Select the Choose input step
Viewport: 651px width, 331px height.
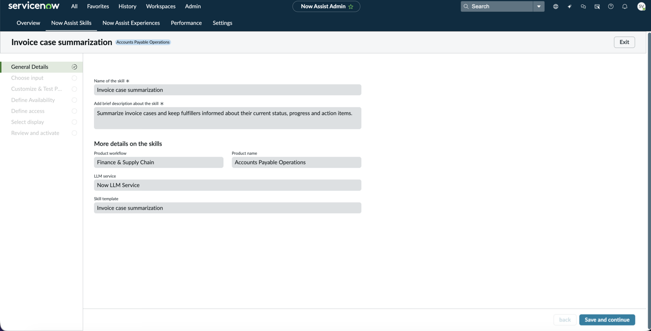(x=41, y=78)
